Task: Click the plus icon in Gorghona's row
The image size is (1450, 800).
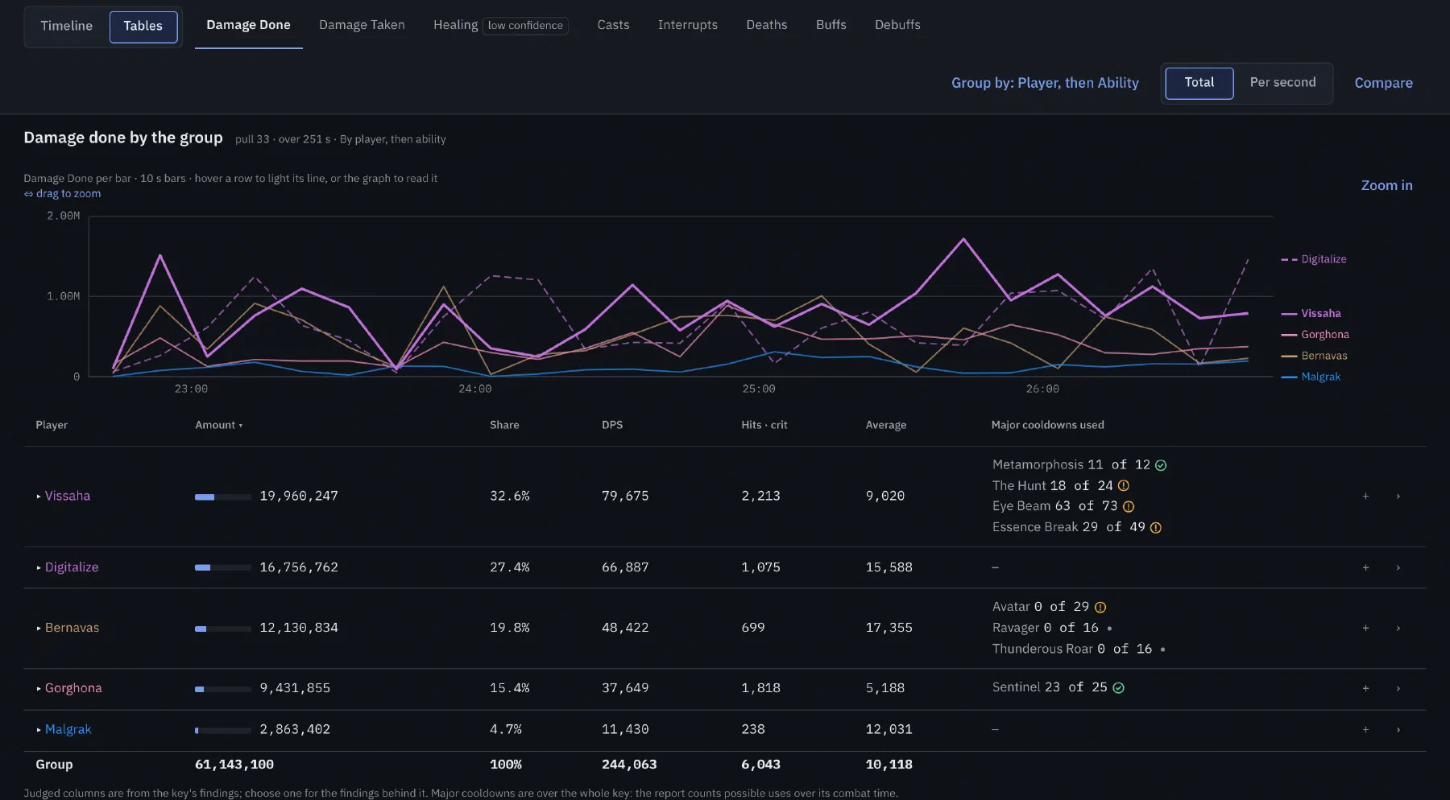Action: click(1365, 688)
